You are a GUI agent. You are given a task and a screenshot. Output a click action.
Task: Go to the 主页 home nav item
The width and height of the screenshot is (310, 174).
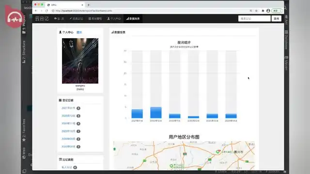click(x=59, y=18)
